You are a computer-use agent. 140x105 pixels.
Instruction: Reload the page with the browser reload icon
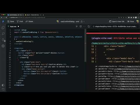click(x=6, y=17)
